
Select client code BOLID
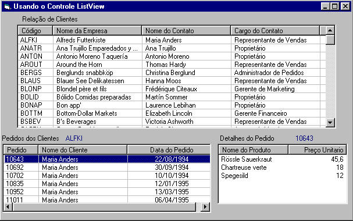pyautogui.click(x=30, y=97)
